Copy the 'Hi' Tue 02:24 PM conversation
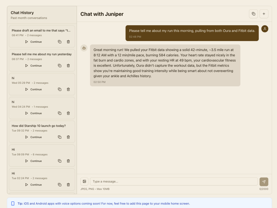Image resolution: width=277 pixels, height=208 pixels. tap(60, 185)
